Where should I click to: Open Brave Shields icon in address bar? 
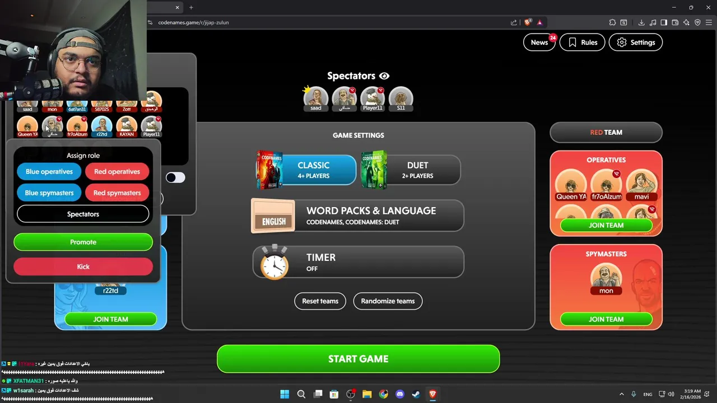click(528, 22)
